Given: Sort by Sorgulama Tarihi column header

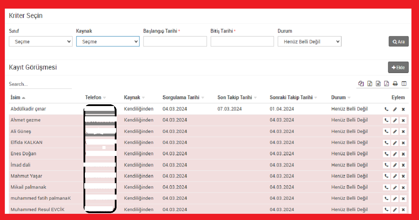Looking at the screenshot, I should click(181, 97).
